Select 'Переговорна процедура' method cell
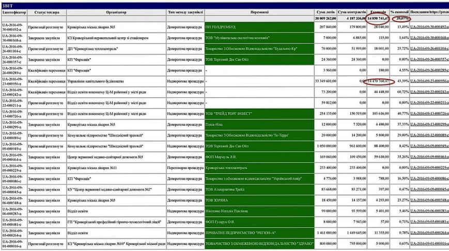Image resolution: width=449 pixels, height=251 pixels. point(185,168)
